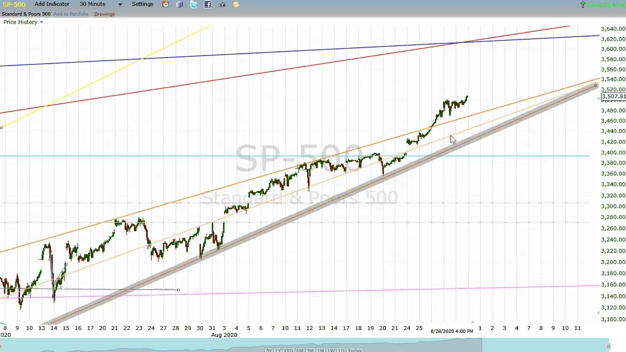Viewport: 626px width, 352px height.
Task: Share chart via Twitter icon
Action: pyautogui.click(x=194, y=4)
